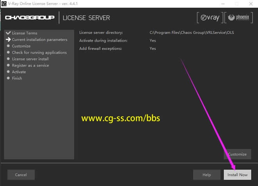Select License Terms step in sidebar
258x186 pixels.
(x=24, y=33)
